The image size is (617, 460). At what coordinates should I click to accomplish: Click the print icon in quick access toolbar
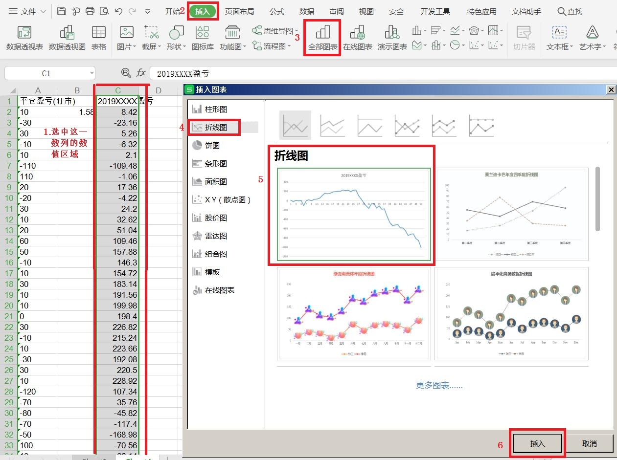pos(90,11)
